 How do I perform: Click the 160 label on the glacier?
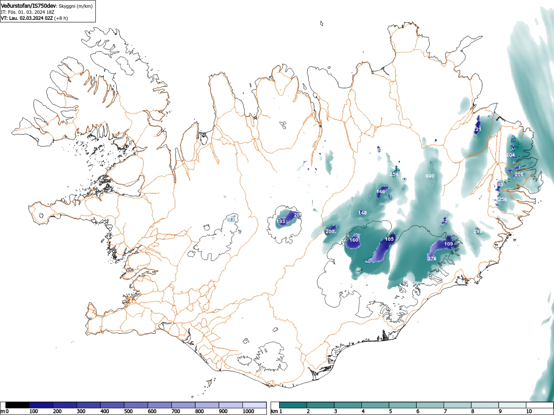pyautogui.click(x=354, y=240)
